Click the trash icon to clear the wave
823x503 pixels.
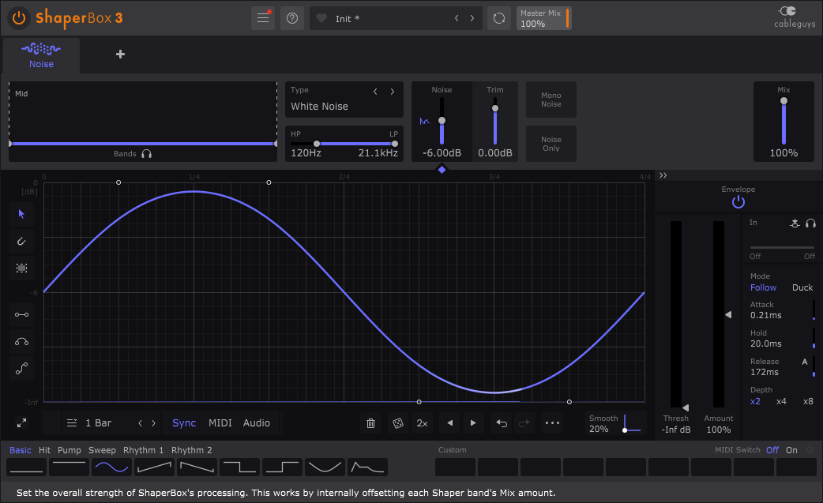coord(370,423)
